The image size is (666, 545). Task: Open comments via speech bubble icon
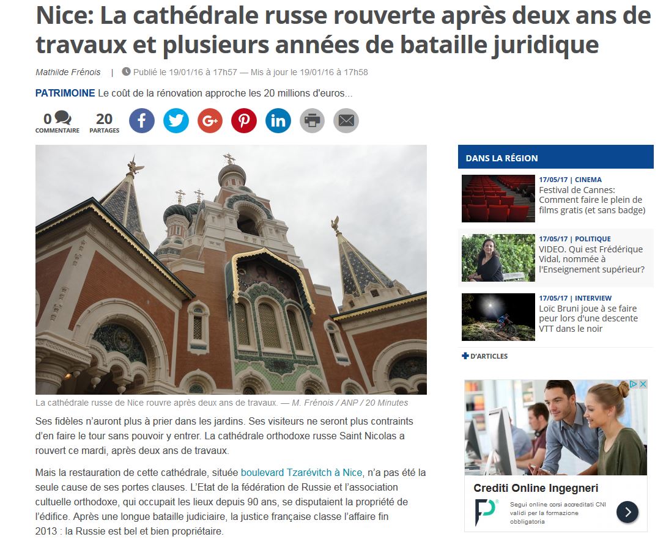63,117
